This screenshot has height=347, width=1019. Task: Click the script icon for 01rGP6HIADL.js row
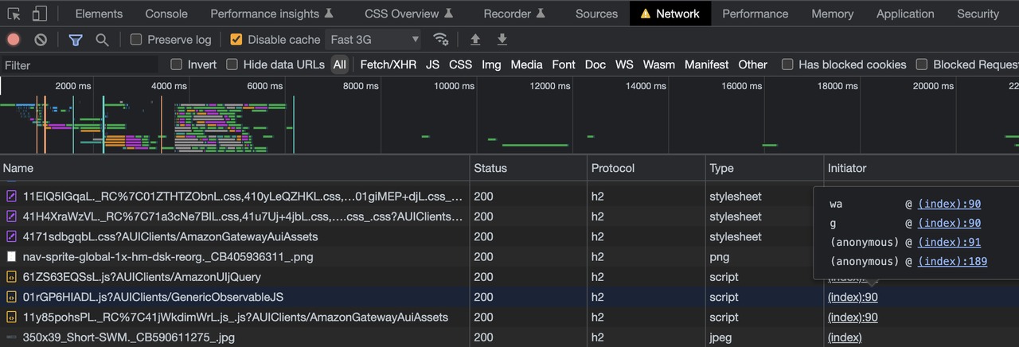pos(11,297)
